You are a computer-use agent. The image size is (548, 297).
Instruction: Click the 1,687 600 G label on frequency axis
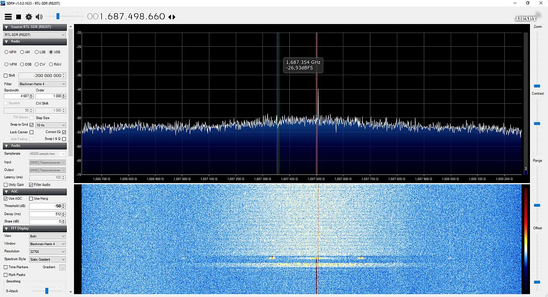343,179
